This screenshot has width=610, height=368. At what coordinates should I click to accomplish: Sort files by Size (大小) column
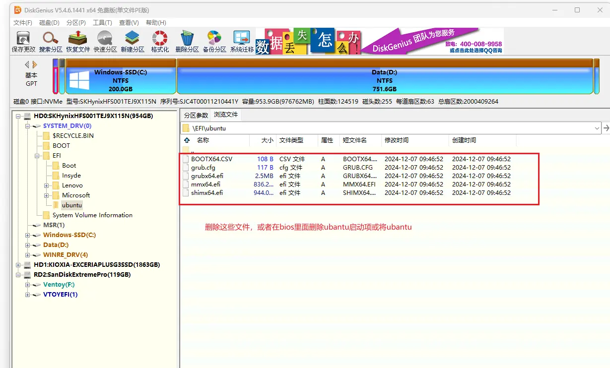point(263,140)
